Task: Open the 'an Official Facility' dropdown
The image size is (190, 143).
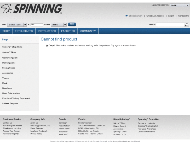Action: pyautogui.click(x=17, y=25)
